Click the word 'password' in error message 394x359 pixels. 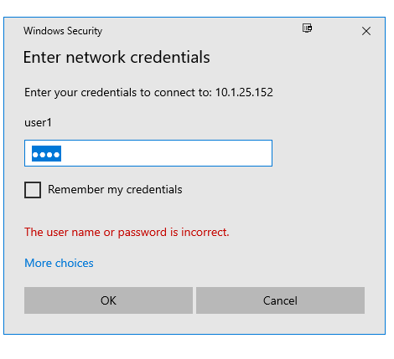143,233
